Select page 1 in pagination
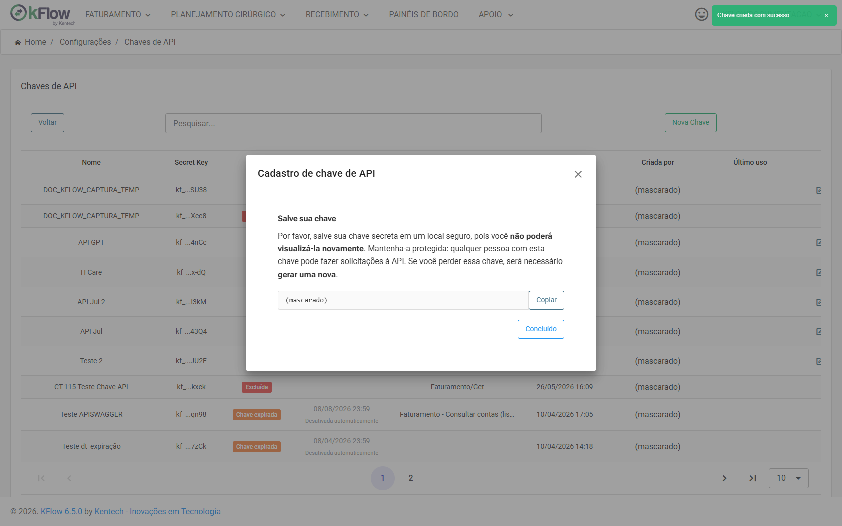Viewport: 842px width, 526px height. click(383, 478)
